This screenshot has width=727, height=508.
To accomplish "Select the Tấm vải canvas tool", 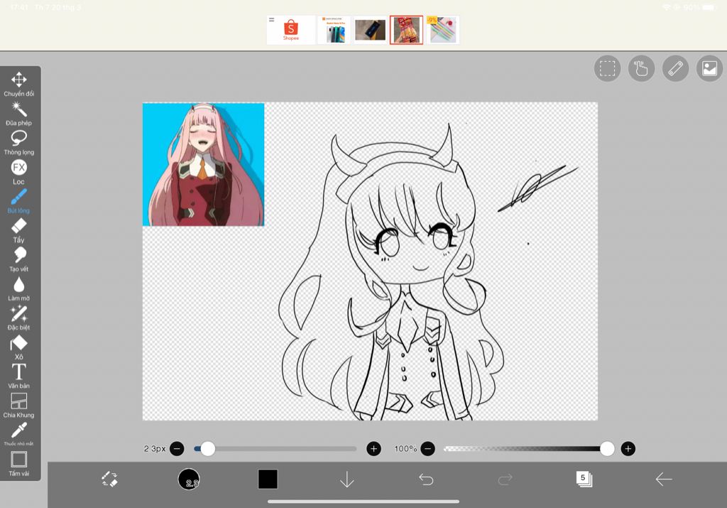I will (x=18, y=464).
